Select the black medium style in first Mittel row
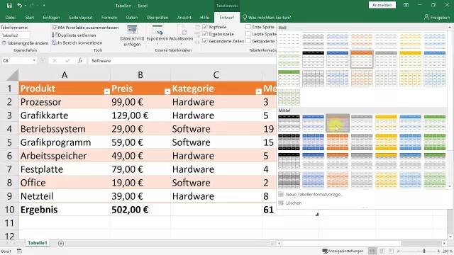This screenshot has width=454, height=255. tap(289, 123)
